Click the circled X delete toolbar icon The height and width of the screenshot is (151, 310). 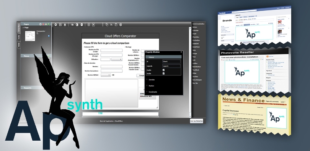click(121, 25)
